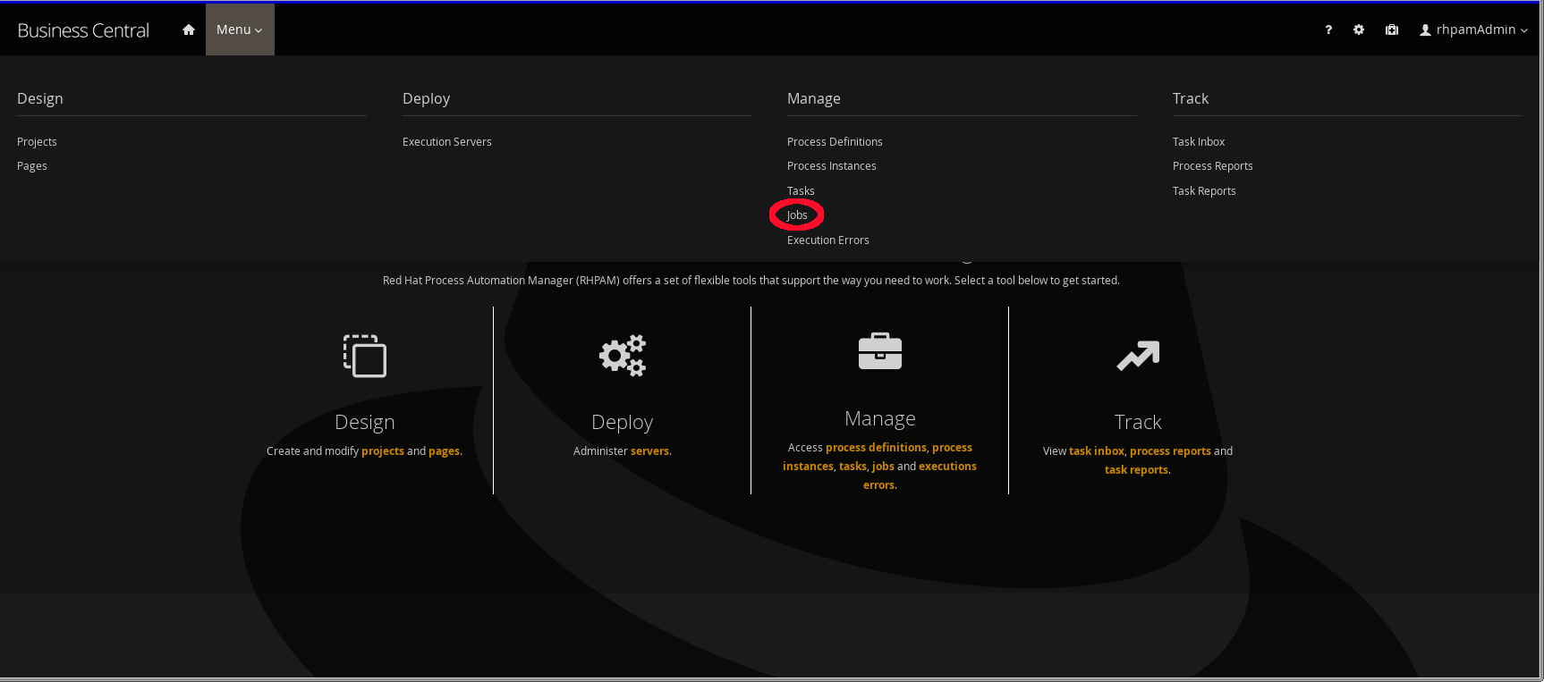Select Tasks in the Manage menu column
The height and width of the screenshot is (682, 1544).
click(801, 191)
